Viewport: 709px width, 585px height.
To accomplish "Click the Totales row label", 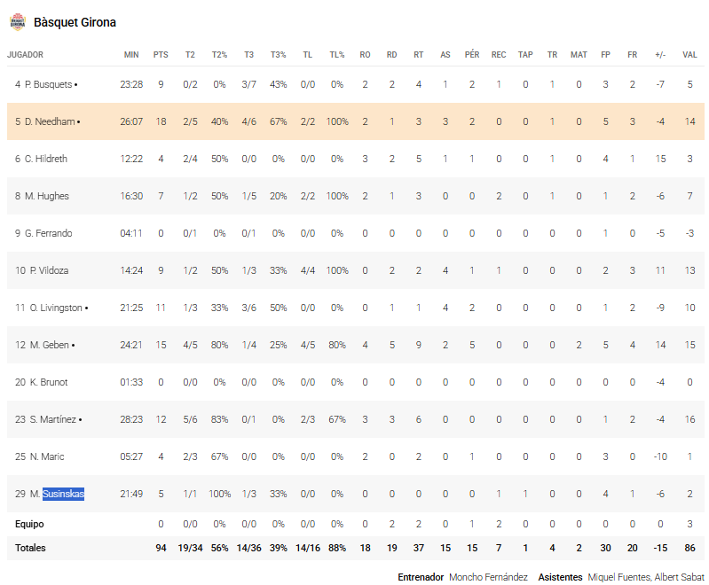I will (x=30, y=548).
